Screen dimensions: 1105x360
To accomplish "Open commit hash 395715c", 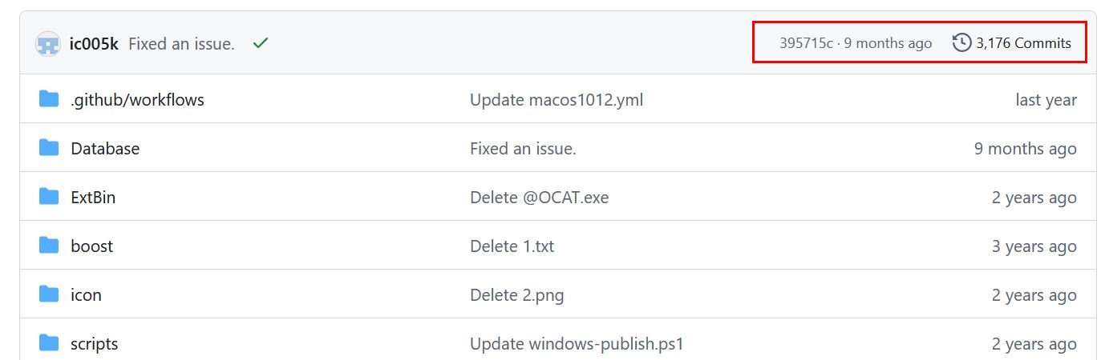I will pyautogui.click(x=806, y=43).
